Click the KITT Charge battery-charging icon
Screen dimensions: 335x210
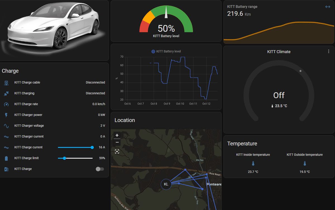click(6, 169)
